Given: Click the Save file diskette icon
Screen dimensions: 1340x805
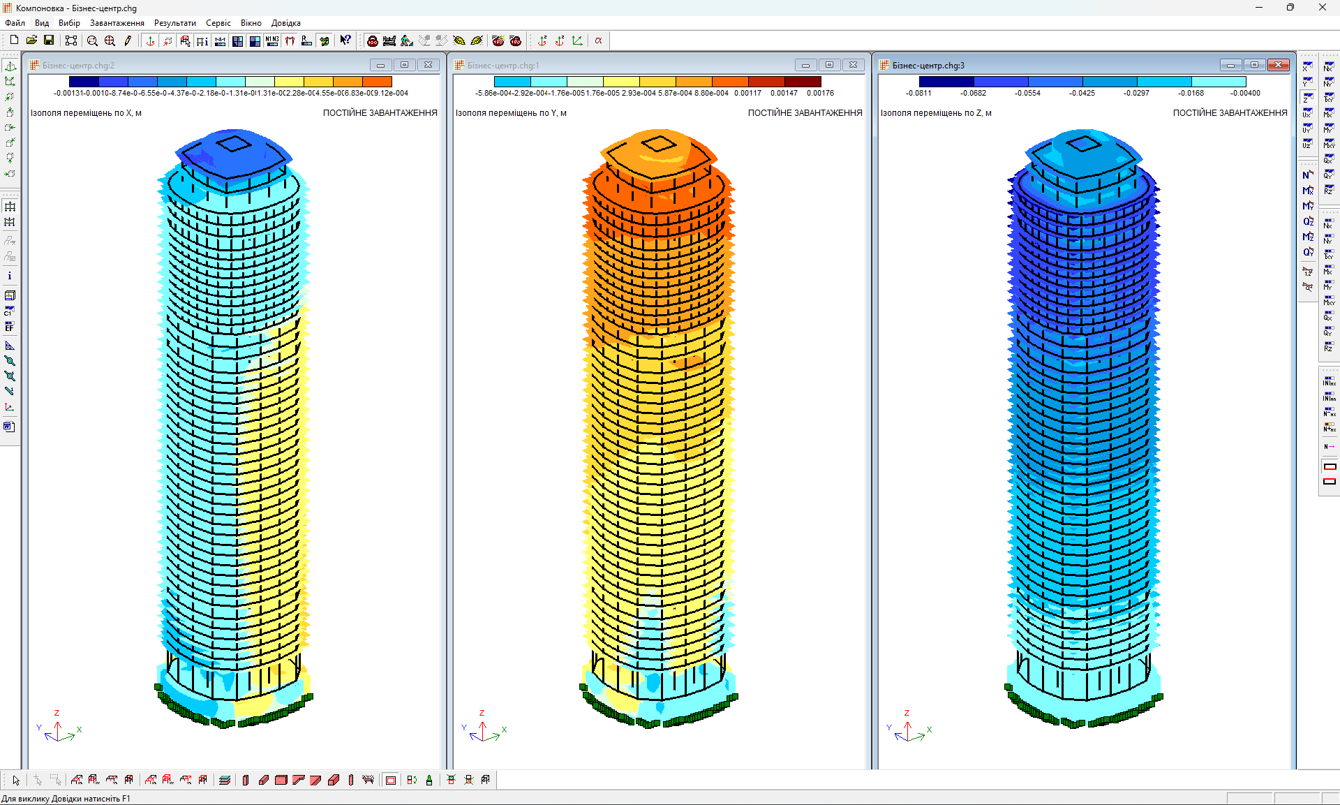Looking at the screenshot, I should 49,40.
